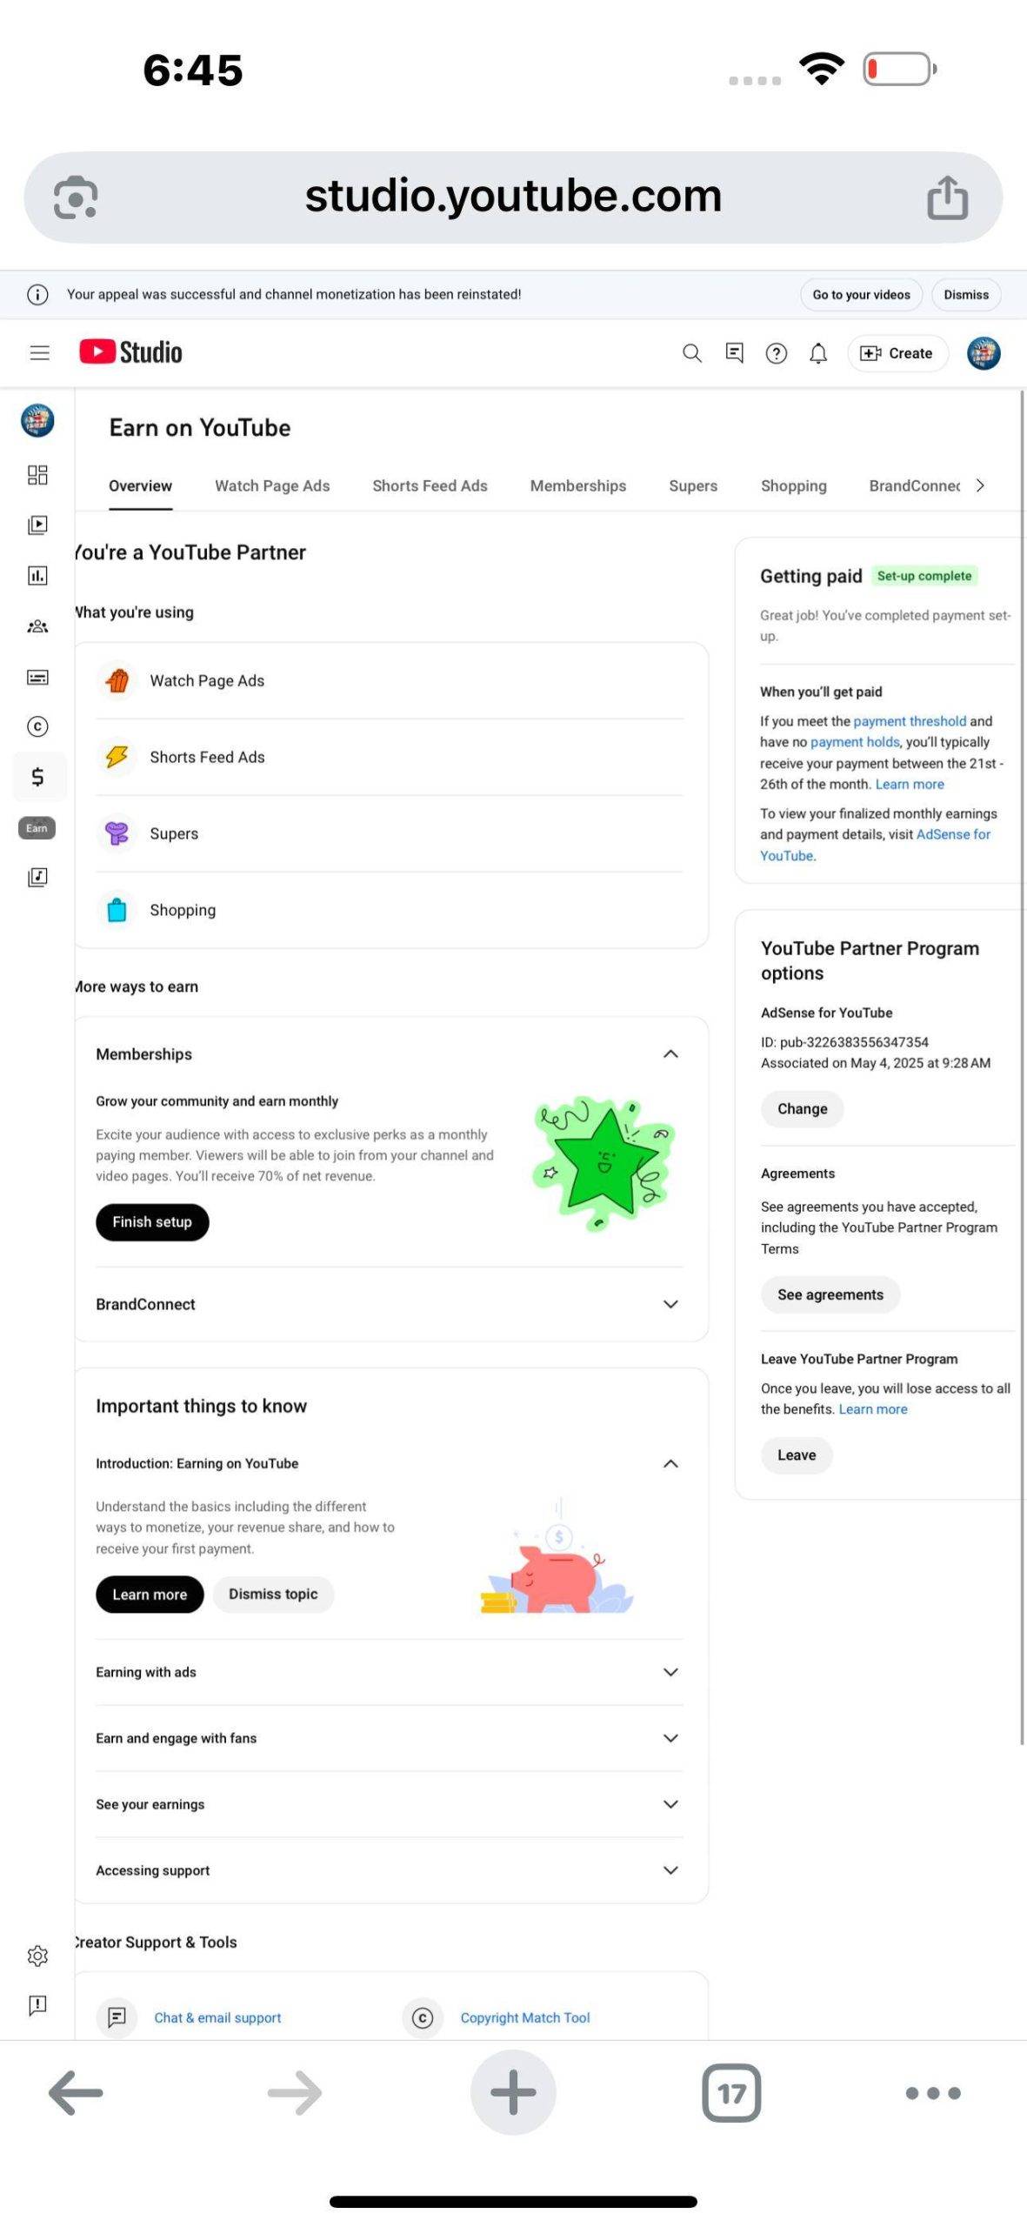The width and height of the screenshot is (1027, 2227).
Task: Click the search magnifier icon
Action: click(691, 353)
